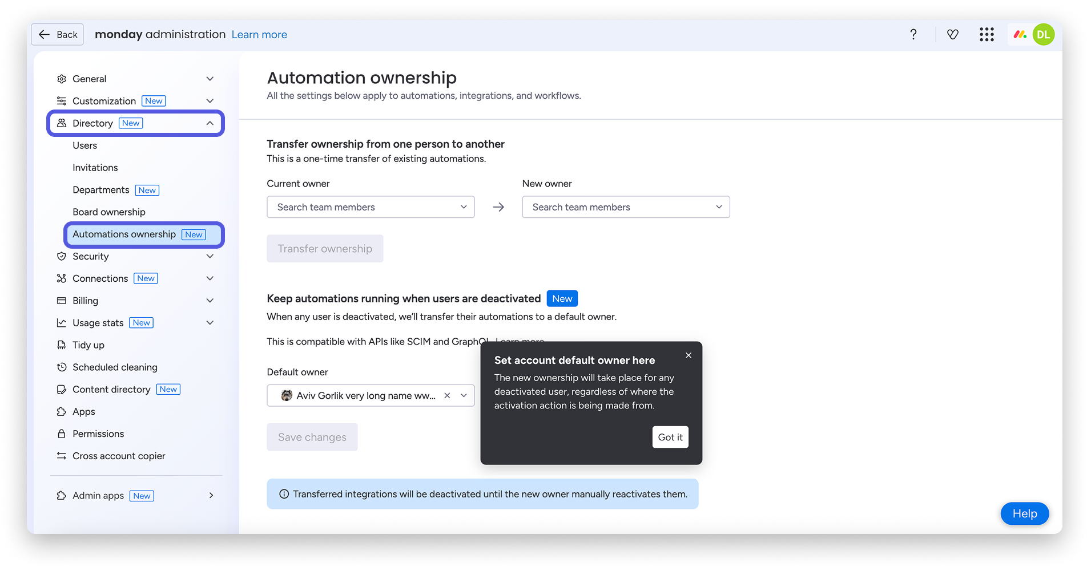Image resolution: width=1091 pixels, height=571 pixels.
Task: Open the heart favorites icon in header
Action: 952,35
